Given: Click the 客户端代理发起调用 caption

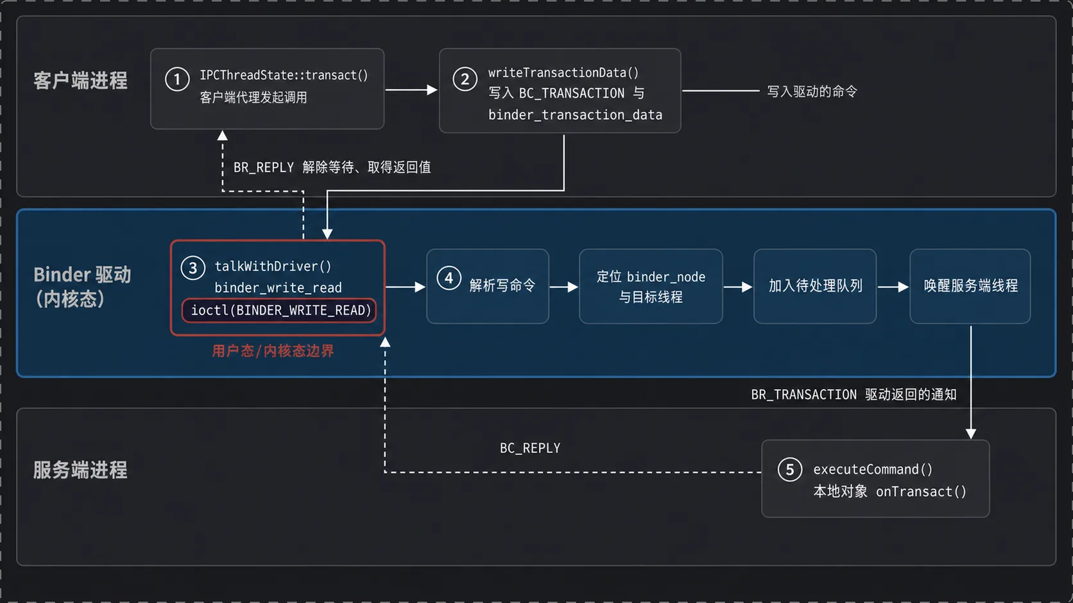Looking at the screenshot, I should pos(253,97).
